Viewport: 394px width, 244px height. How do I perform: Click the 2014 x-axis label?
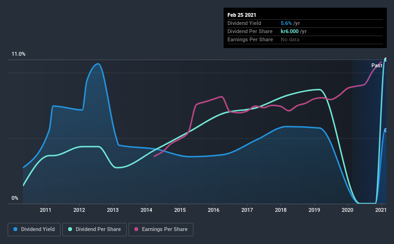click(146, 210)
